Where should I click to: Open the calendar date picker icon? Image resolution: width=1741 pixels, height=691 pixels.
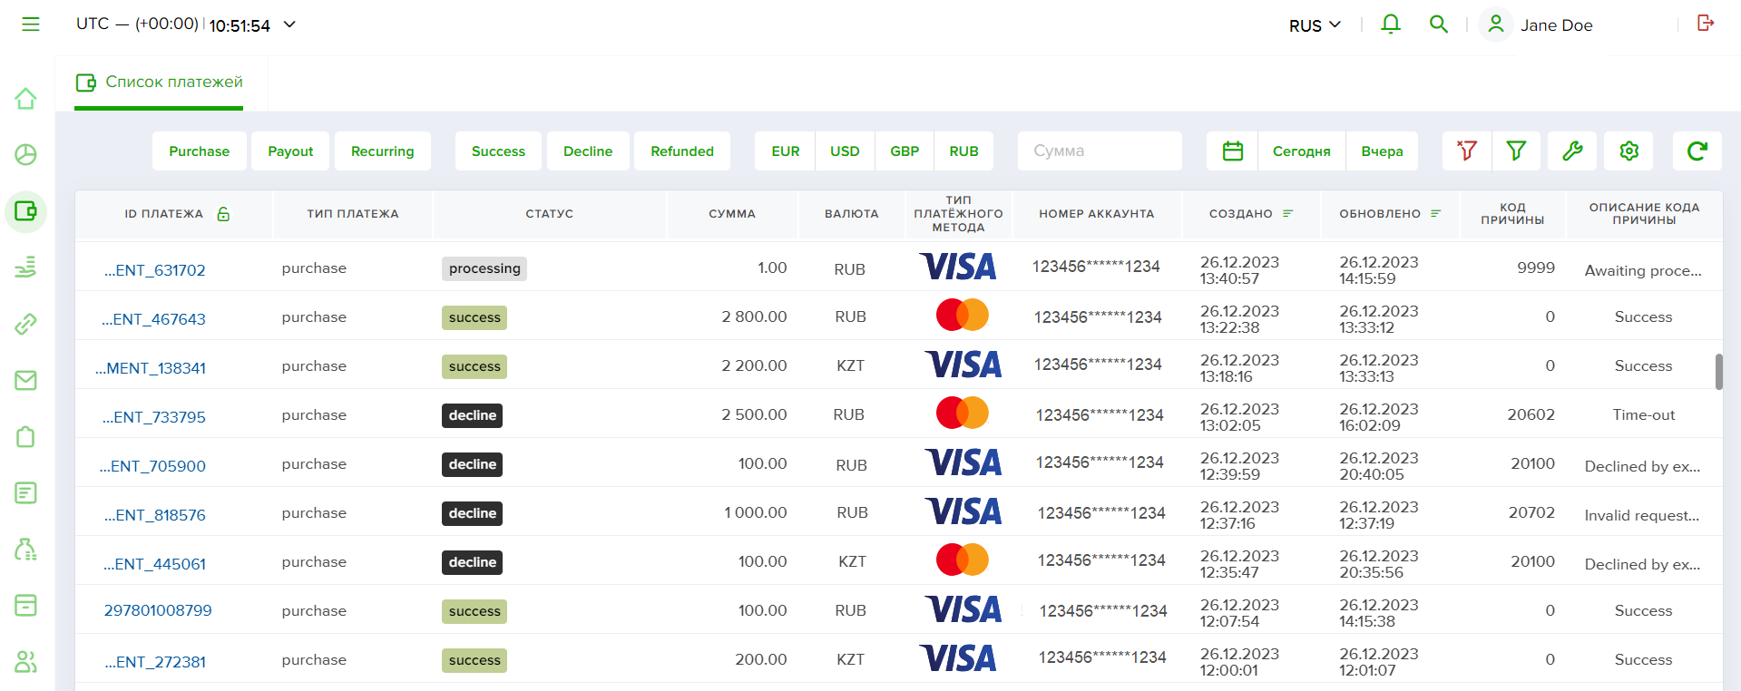click(x=1232, y=151)
